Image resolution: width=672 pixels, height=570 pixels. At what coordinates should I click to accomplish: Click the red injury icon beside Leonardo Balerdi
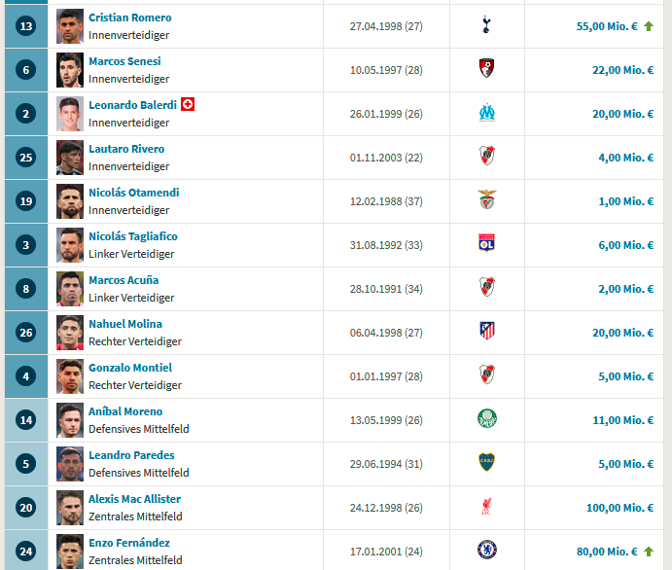[188, 104]
